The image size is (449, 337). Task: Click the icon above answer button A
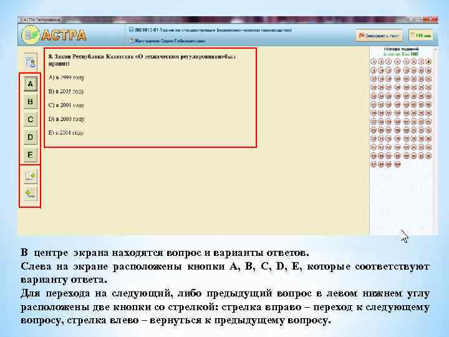pos(30,62)
